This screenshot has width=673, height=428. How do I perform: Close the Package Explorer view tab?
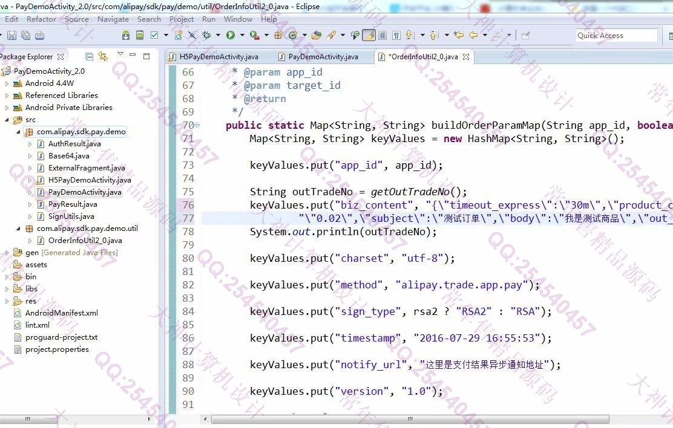point(61,57)
